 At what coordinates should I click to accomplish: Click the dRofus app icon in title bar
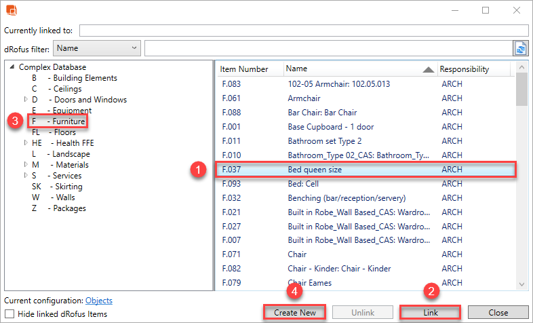12,10
